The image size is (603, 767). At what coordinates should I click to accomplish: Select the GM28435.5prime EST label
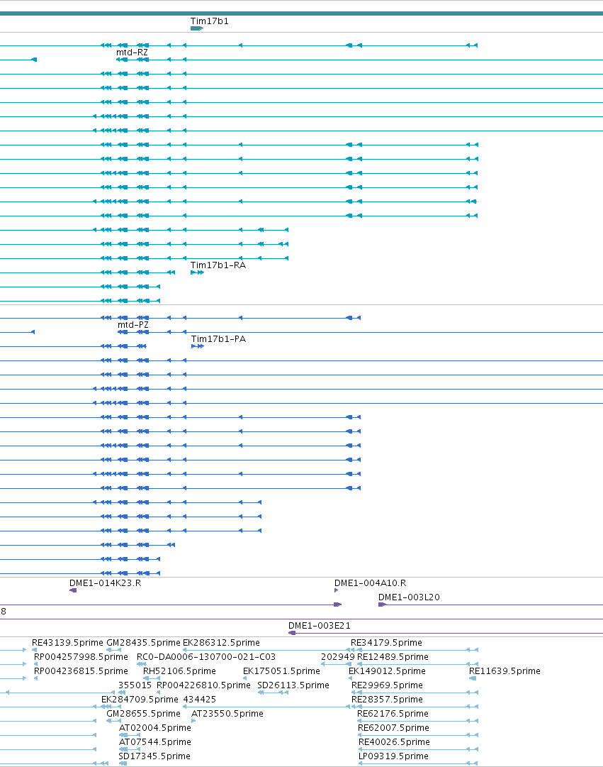(x=143, y=643)
